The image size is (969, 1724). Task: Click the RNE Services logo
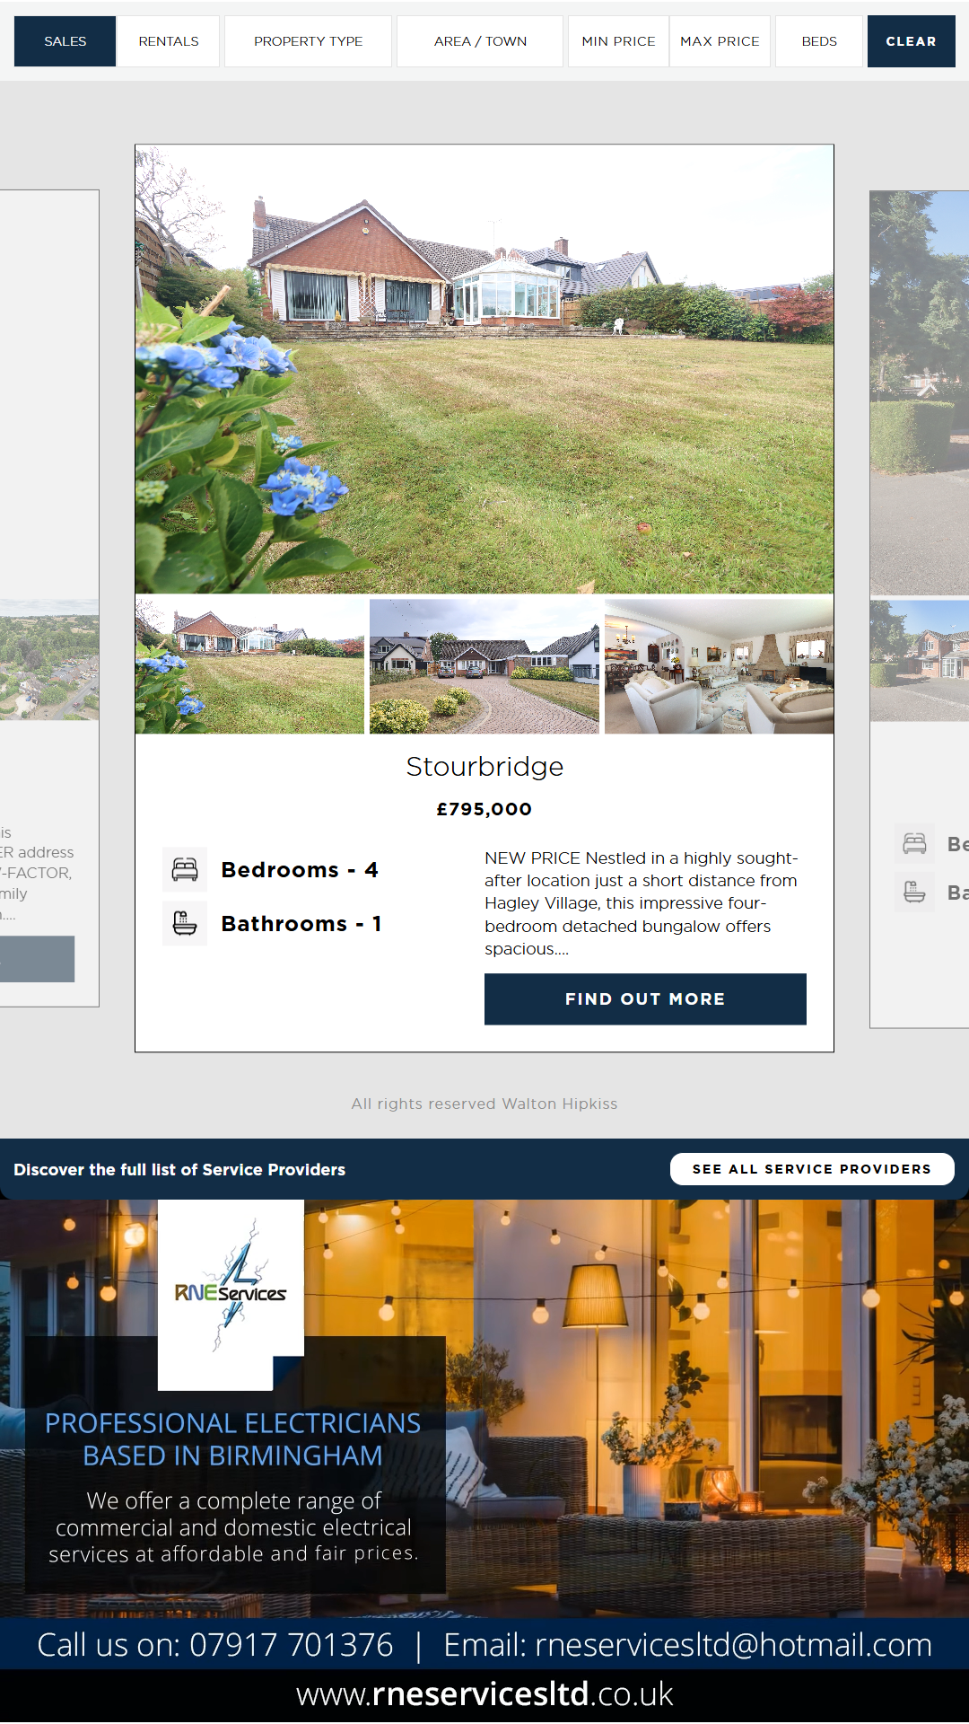[x=231, y=1294]
